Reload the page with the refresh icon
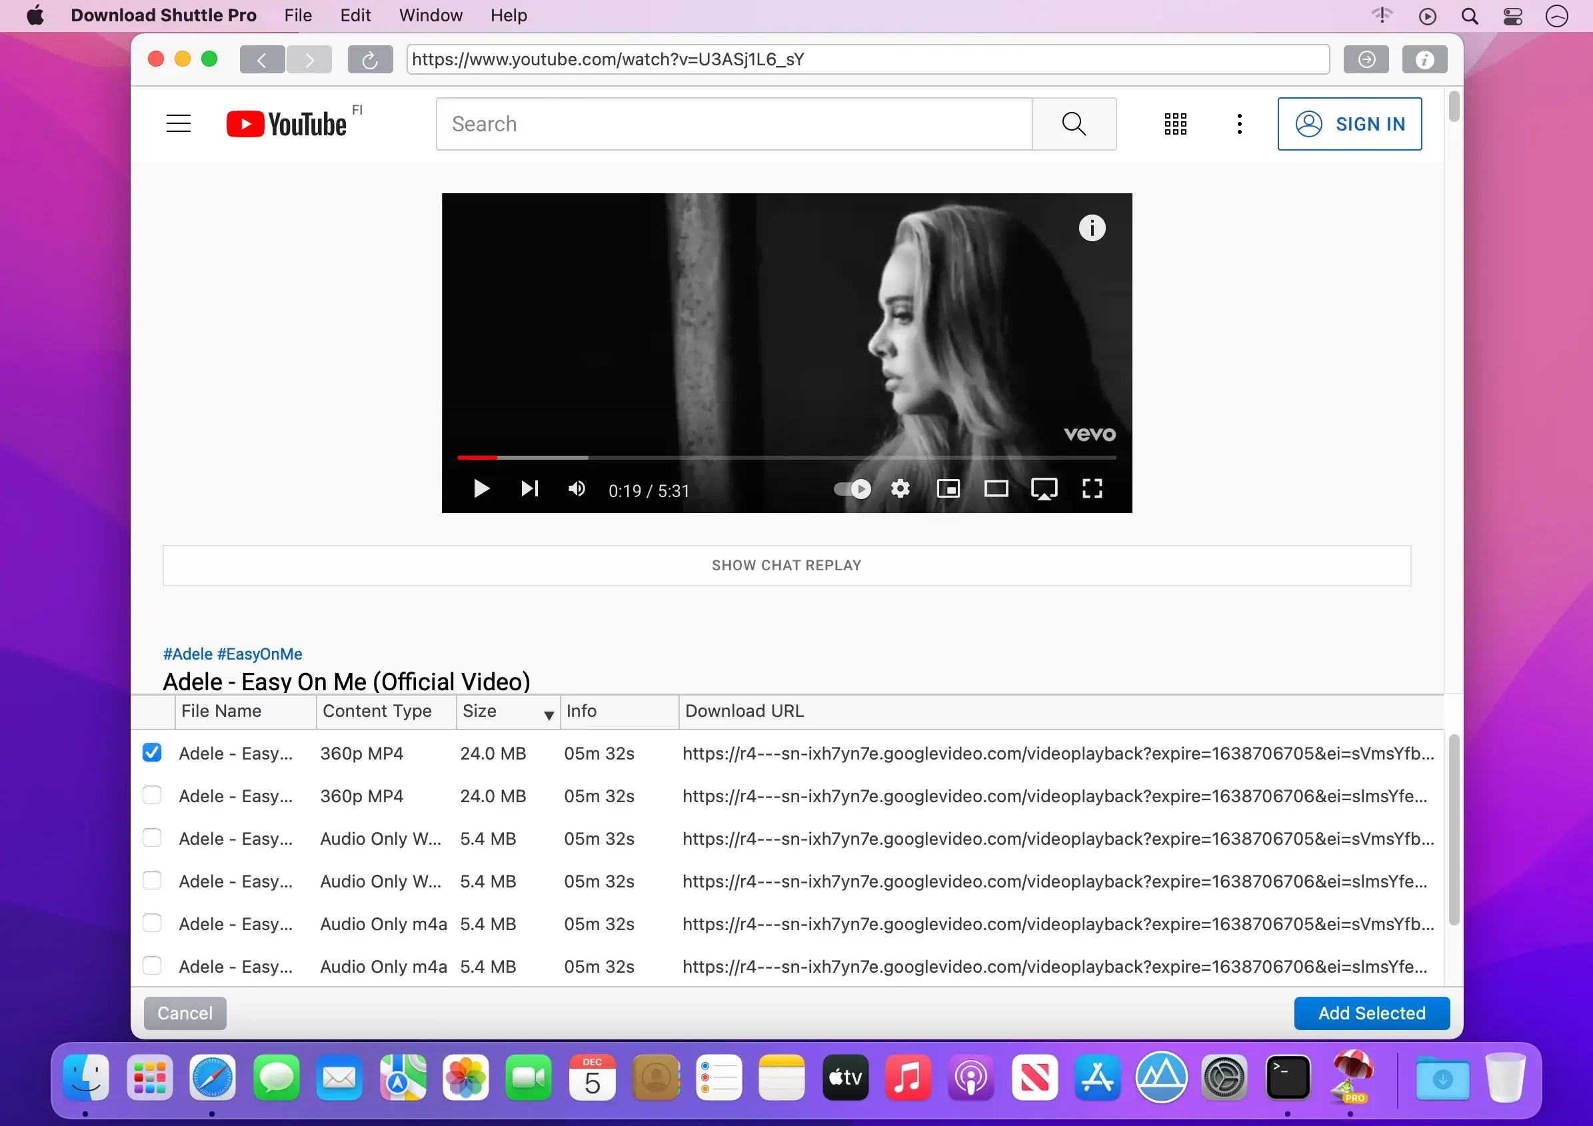Image resolution: width=1593 pixels, height=1126 pixels. point(370,59)
